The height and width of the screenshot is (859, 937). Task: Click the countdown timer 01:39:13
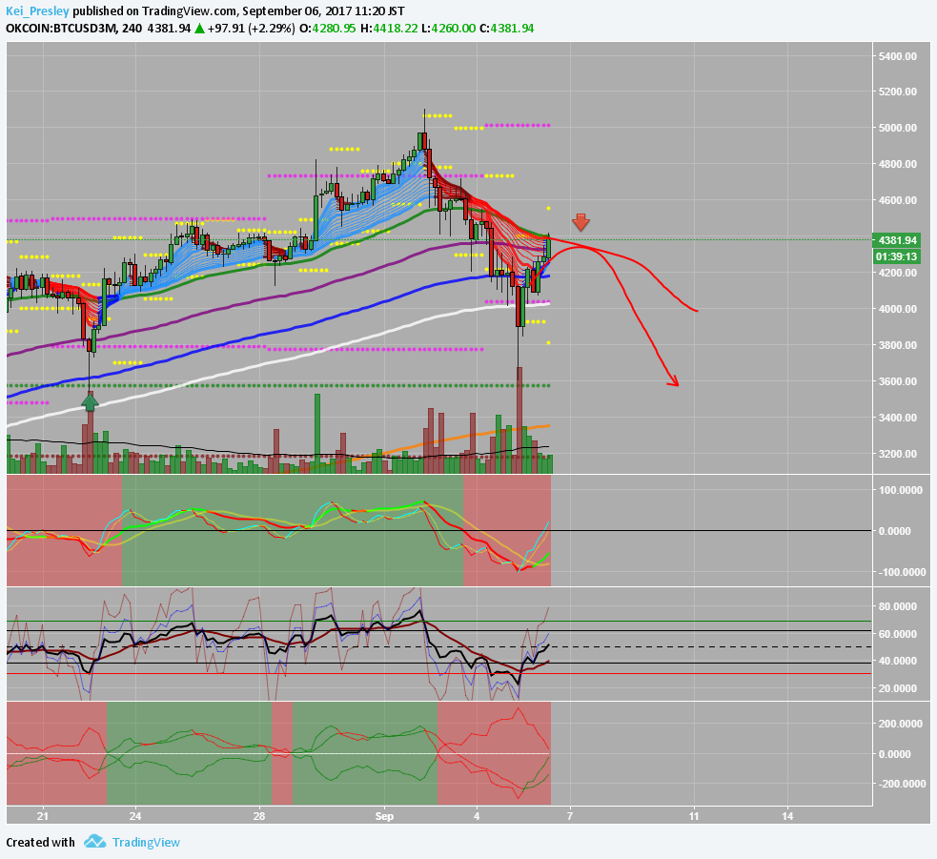click(896, 256)
